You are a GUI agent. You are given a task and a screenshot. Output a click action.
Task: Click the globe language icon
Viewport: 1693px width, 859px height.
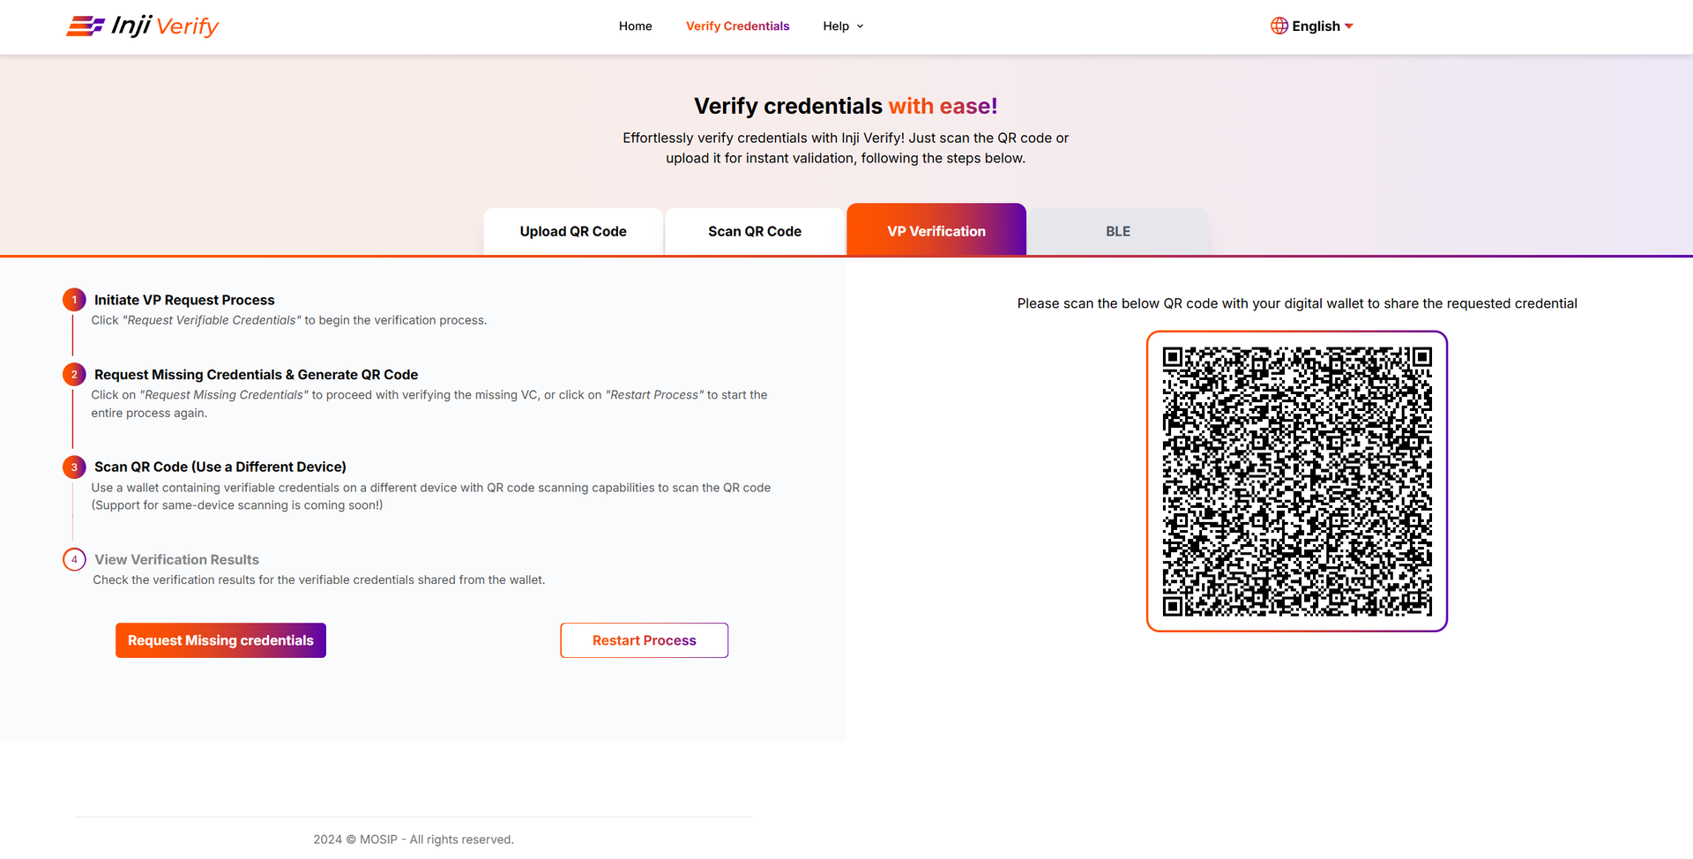pyautogui.click(x=1279, y=26)
